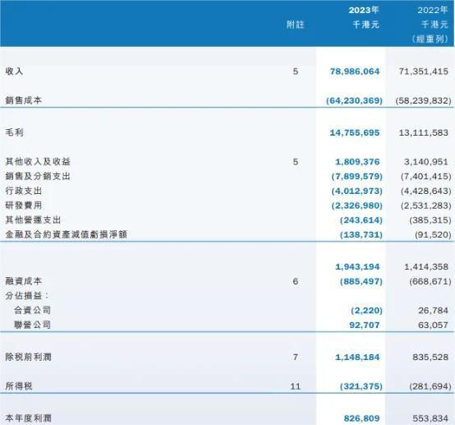
Task: Select the 2023年 column header
Action: (364, 11)
